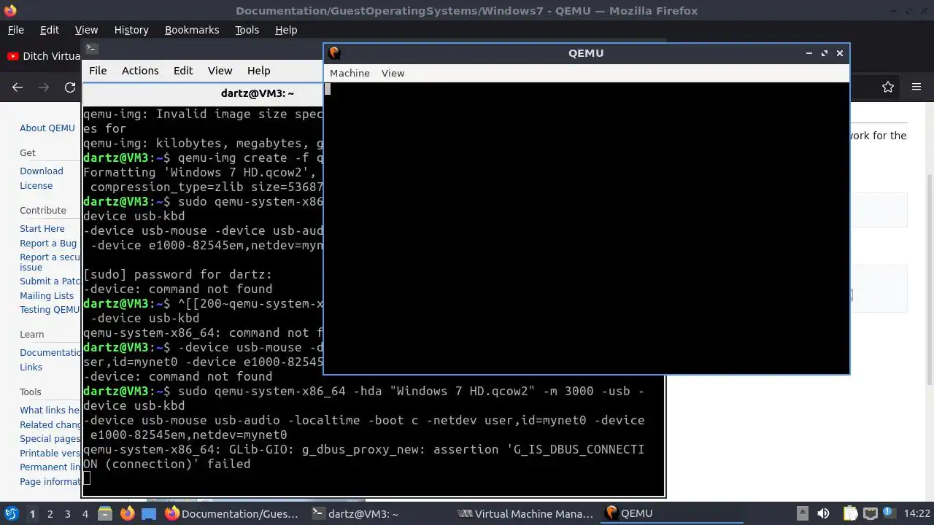Click the Firefox logo in title bar
This screenshot has height=525, width=934.
pos(9,10)
